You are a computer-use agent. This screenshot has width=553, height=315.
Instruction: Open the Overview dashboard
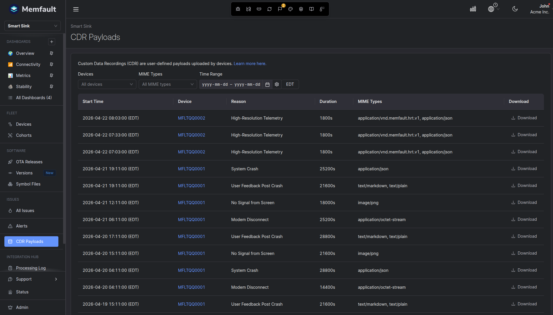[x=25, y=53]
